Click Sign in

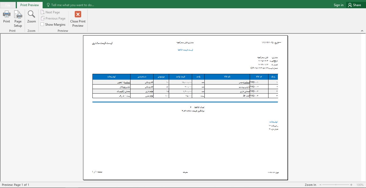(338, 5)
